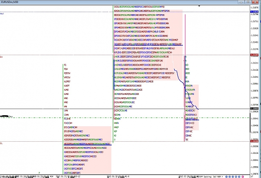Select the price label 1.31541 on the axis

(x=255, y=35)
